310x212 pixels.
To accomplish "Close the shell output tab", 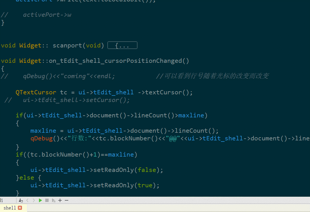I will pyautogui.click(x=20, y=208).
